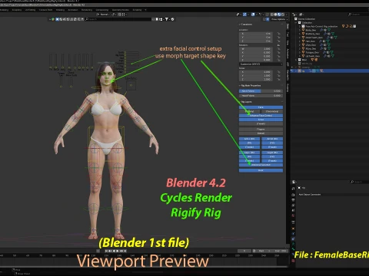The height and width of the screenshot is (276, 369).
Task: Toggle the Face rig layer
Action: tap(261, 107)
